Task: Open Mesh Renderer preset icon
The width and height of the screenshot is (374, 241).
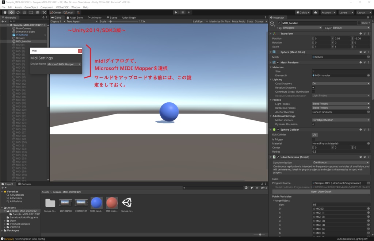Action: point(365,62)
